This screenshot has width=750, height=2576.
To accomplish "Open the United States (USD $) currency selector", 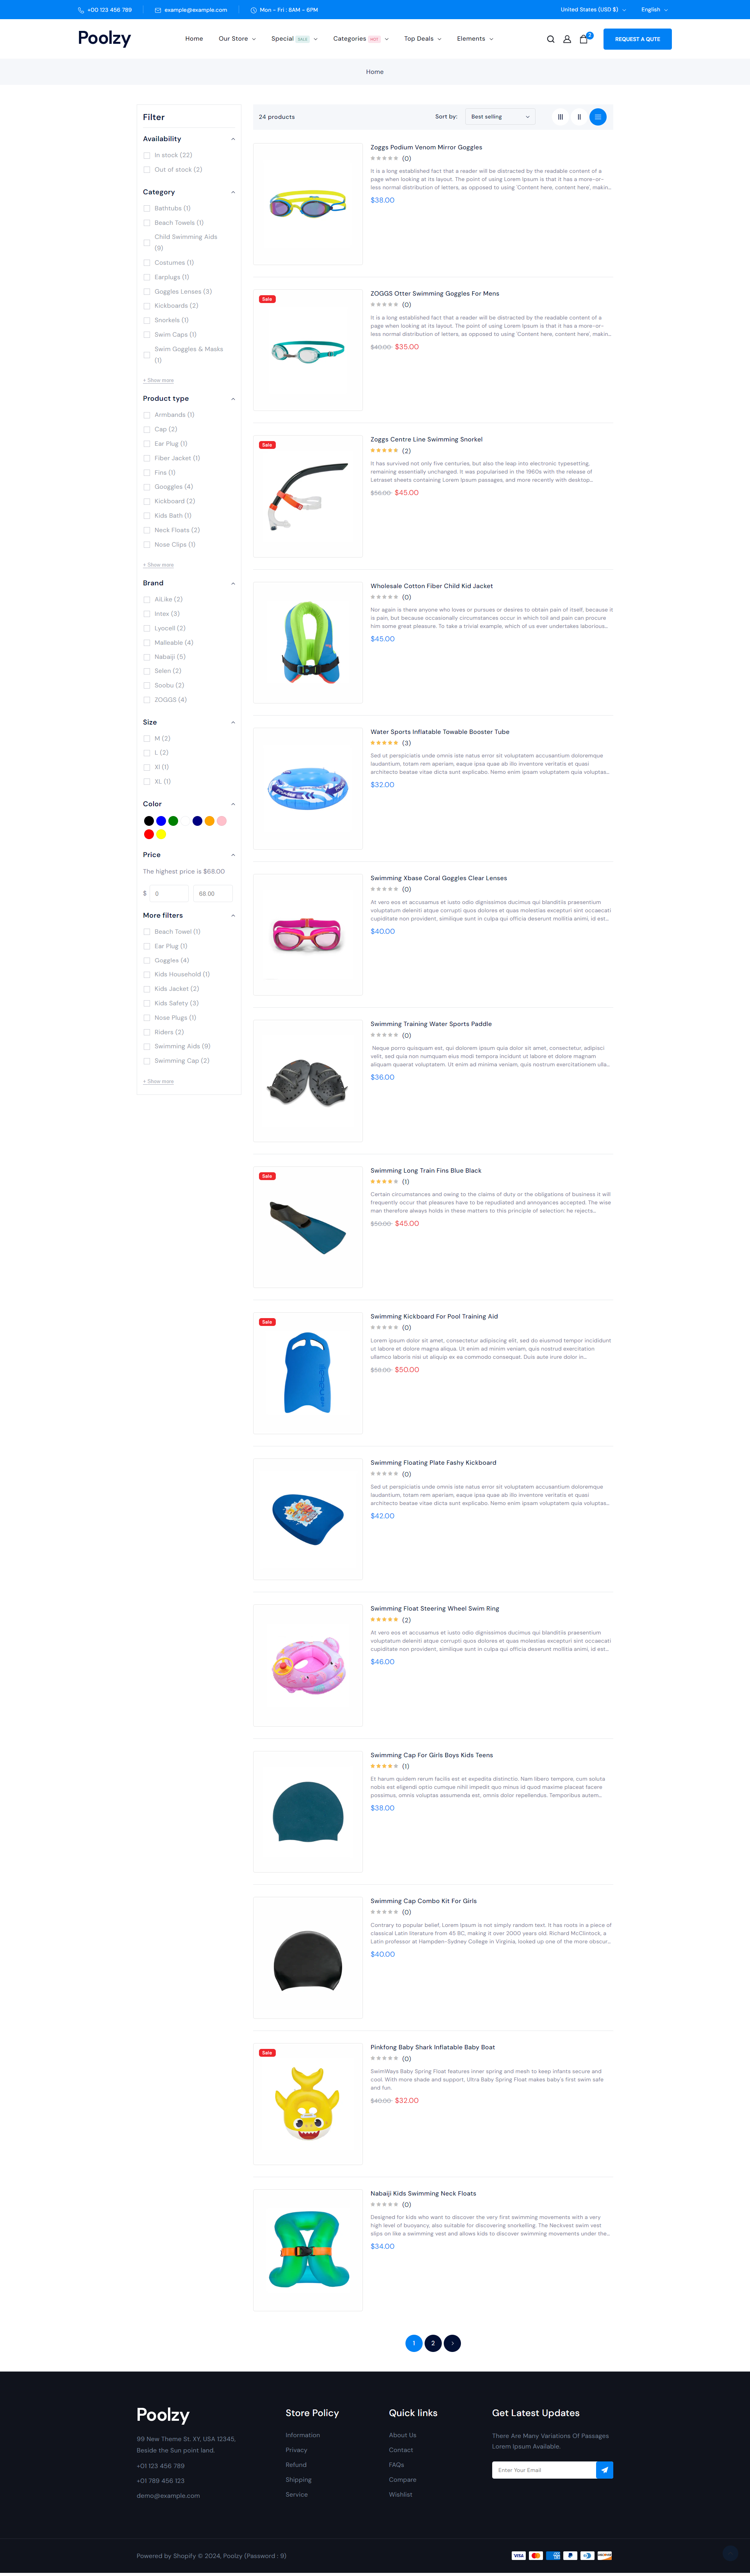I will (593, 10).
